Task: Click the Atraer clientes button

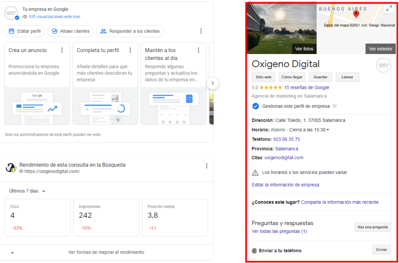Action: click(x=70, y=31)
